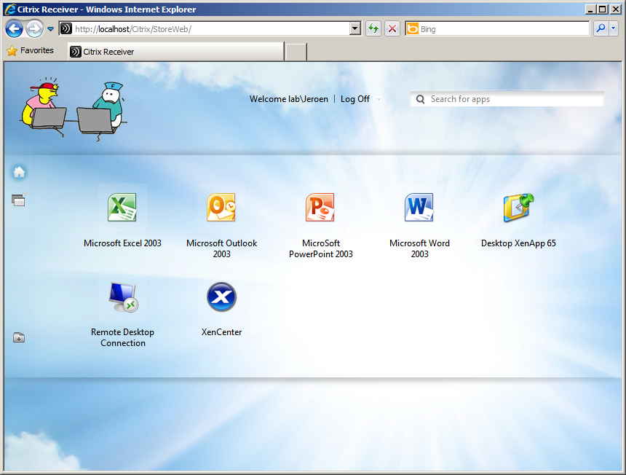The width and height of the screenshot is (626, 475).
Task: Click the Remote Desktop Connection label
Action: point(122,337)
